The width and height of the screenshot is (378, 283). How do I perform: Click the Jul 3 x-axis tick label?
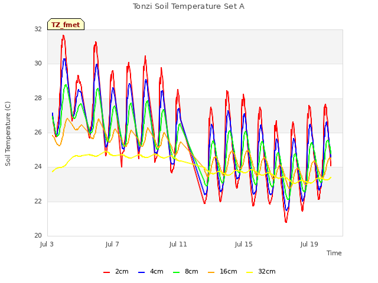point(47,244)
